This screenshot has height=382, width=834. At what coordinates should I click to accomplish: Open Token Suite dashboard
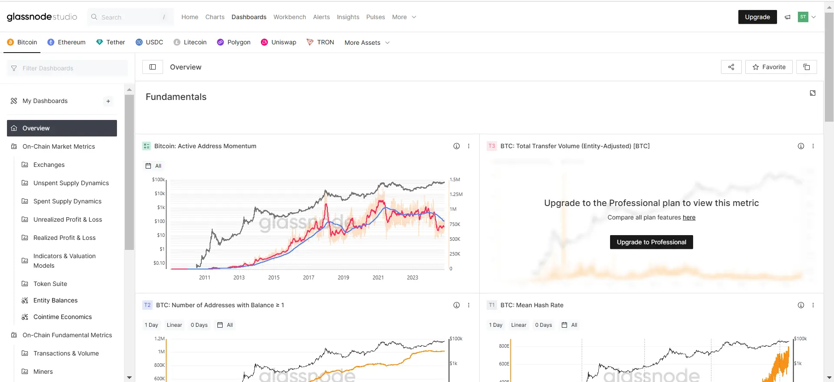click(x=50, y=284)
